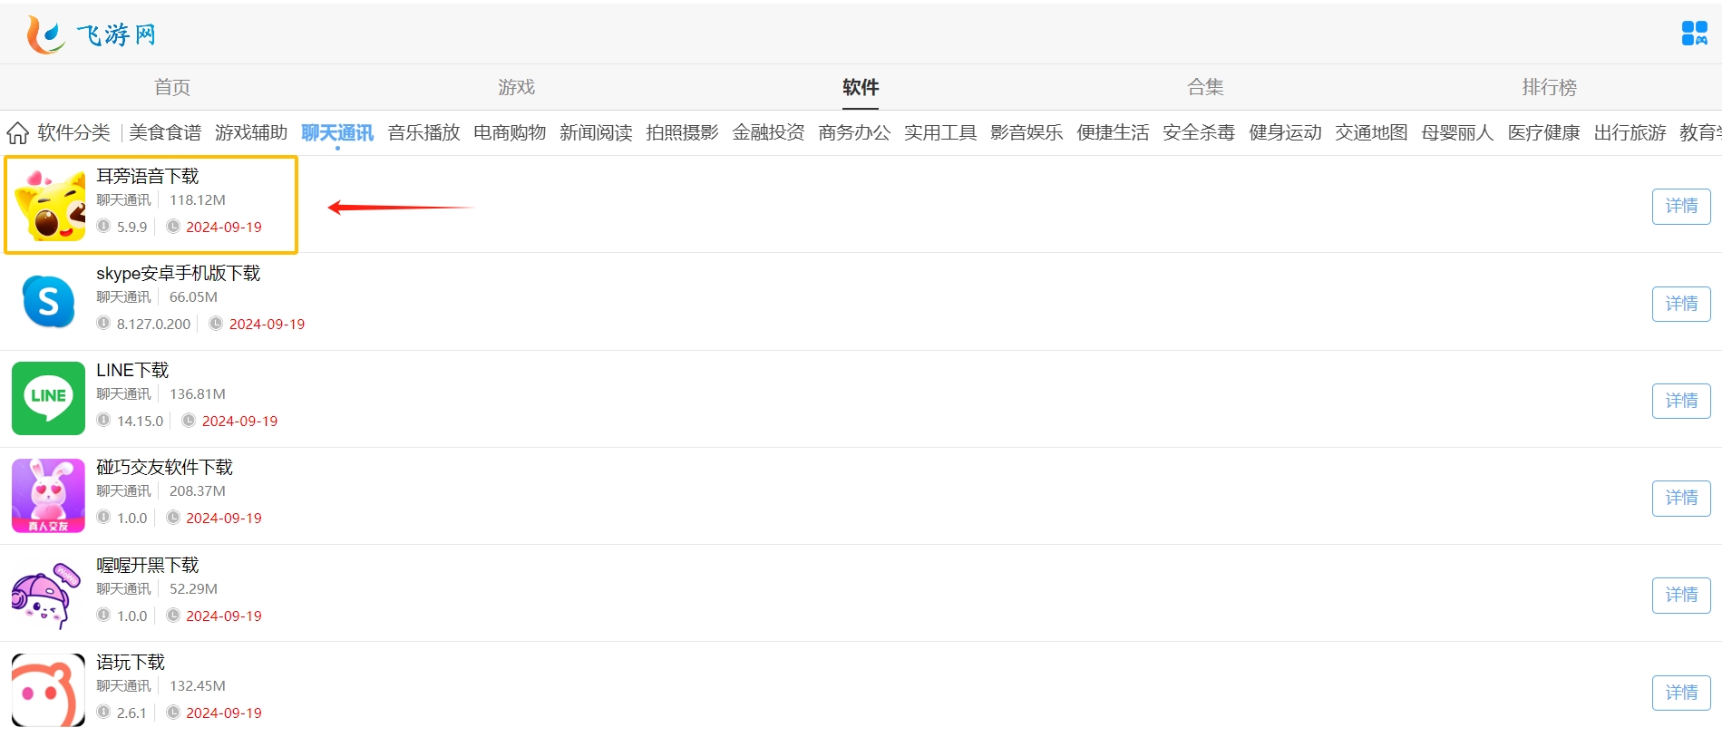The width and height of the screenshot is (1722, 737).
Task: Go to the 首页 tab
Action: point(172,87)
